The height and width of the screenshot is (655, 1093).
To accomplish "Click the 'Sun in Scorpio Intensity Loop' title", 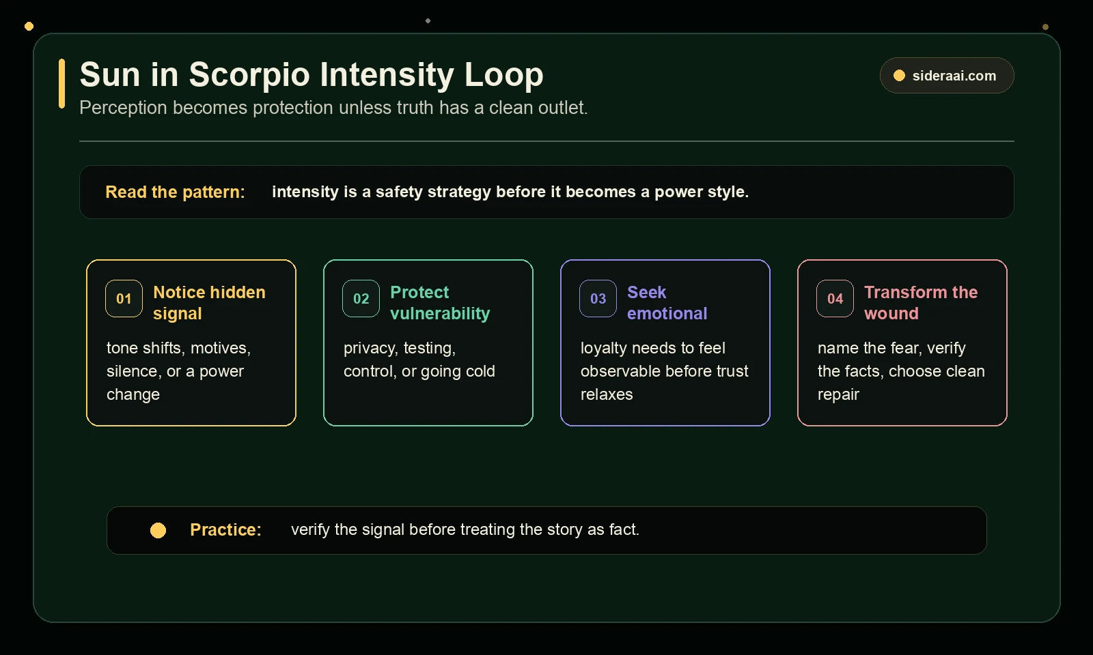I will click(x=312, y=74).
